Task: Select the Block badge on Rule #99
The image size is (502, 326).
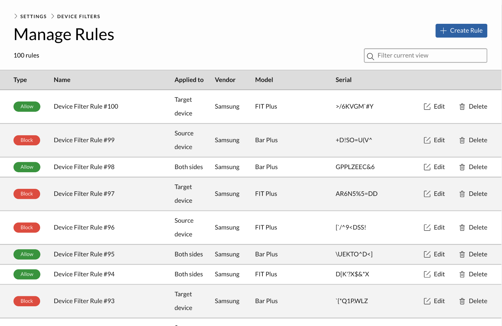Action: pos(27,140)
